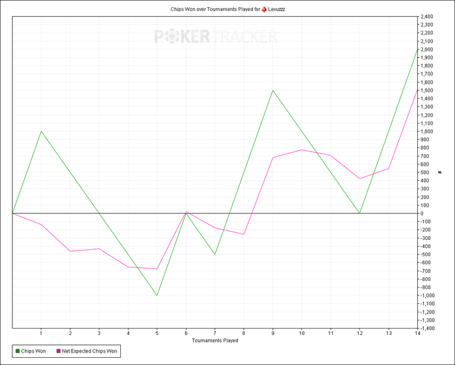Click the chart title mentioning Lexuzzz
455x365 pixels.
(x=227, y=9)
